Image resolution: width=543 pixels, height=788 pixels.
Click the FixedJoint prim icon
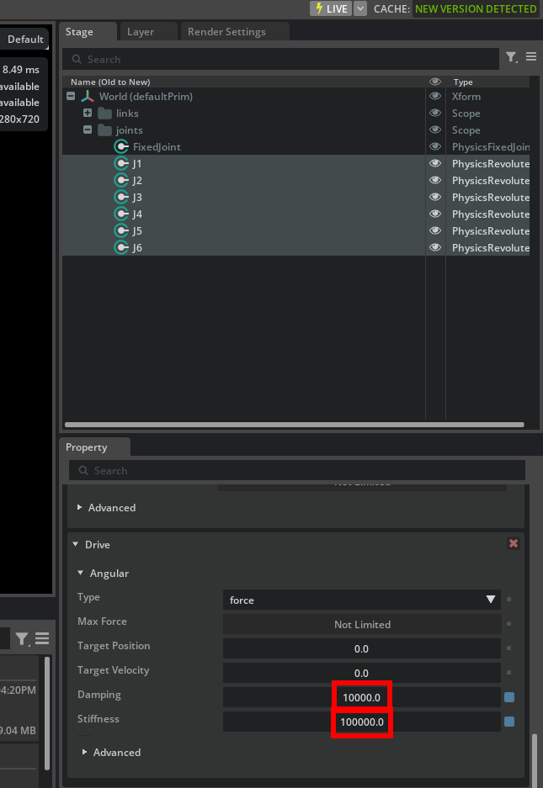click(x=122, y=147)
